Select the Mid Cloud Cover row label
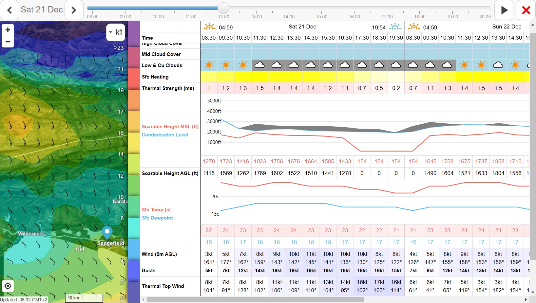This screenshot has width=536, height=303. point(161,54)
